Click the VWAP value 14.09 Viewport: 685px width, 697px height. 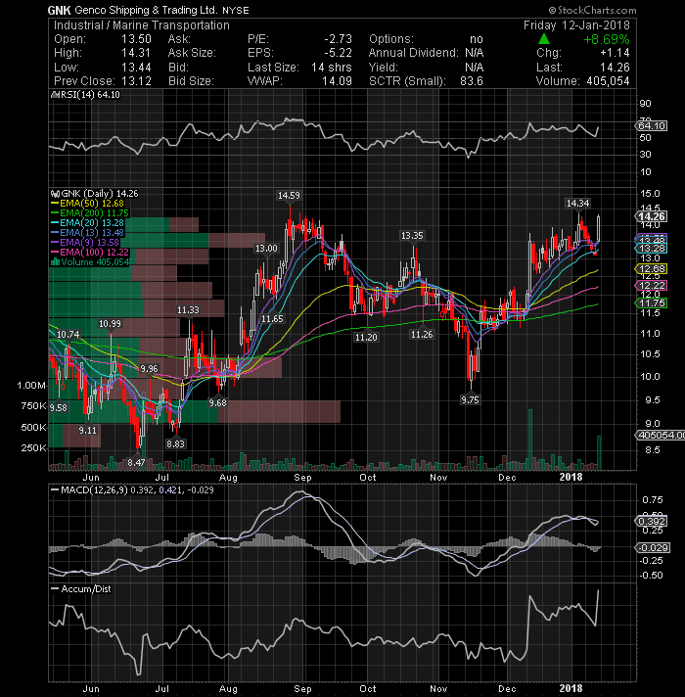coord(338,81)
